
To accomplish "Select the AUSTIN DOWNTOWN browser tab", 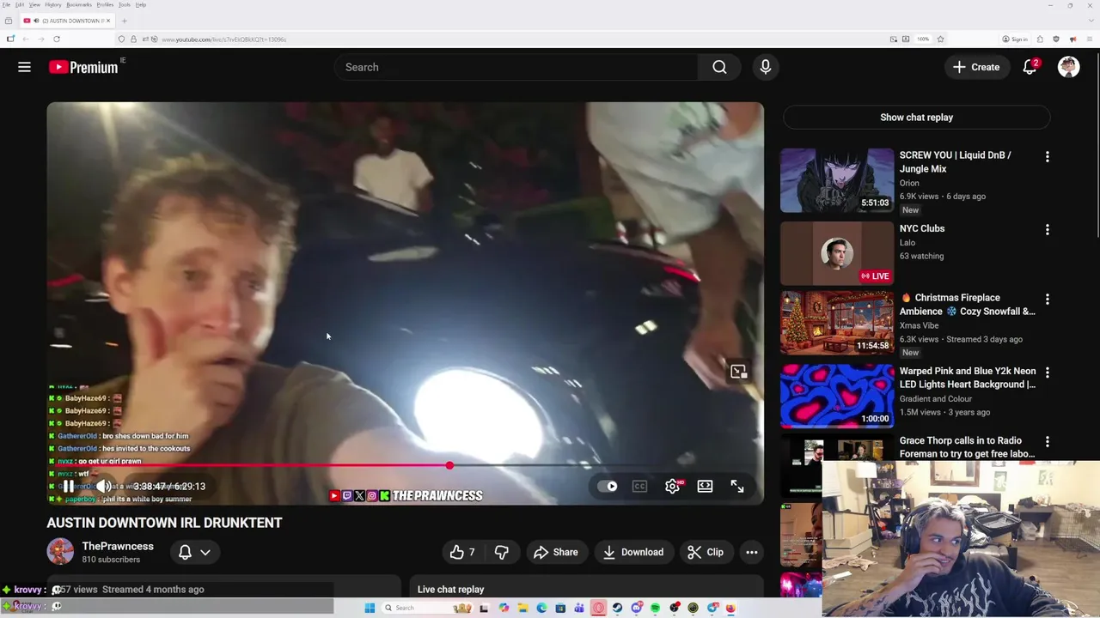I will [x=67, y=21].
